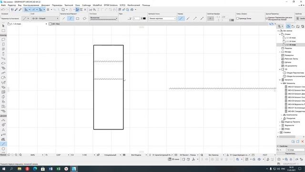Open the default settings line dropdown arrow

28,18
